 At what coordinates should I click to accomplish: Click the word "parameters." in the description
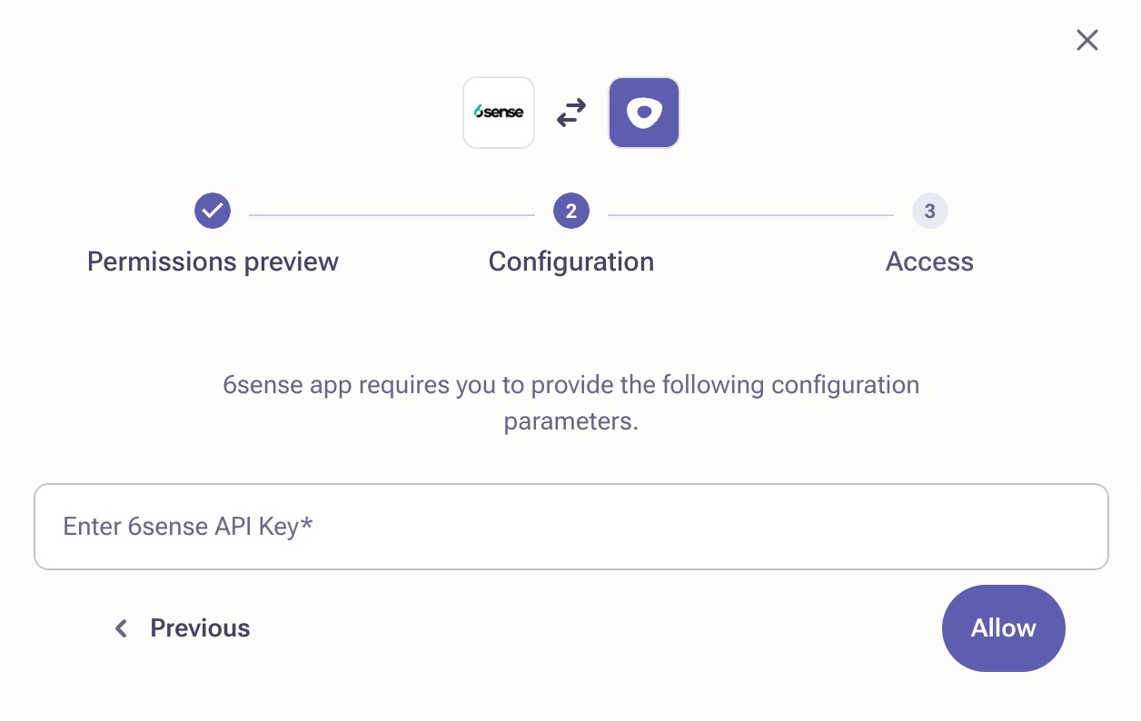(571, 422)
